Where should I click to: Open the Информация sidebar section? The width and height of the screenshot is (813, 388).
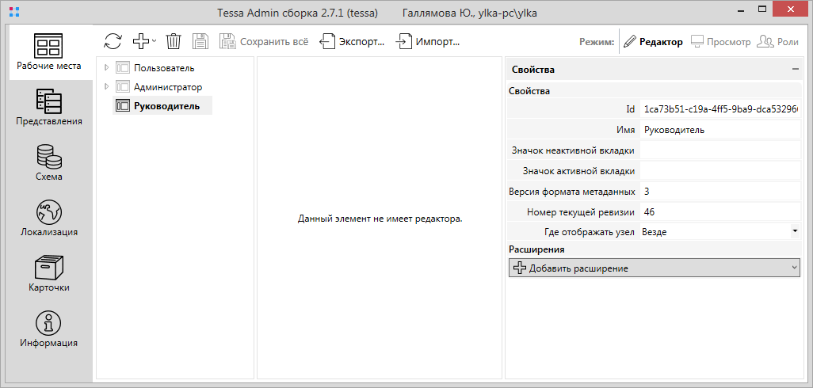click(48, 329)
